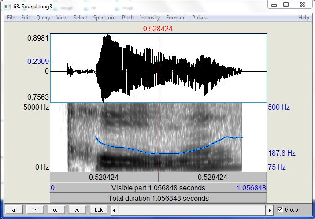
Task: Close the Sound tong3 window
Action: click(x=302, y=4)
